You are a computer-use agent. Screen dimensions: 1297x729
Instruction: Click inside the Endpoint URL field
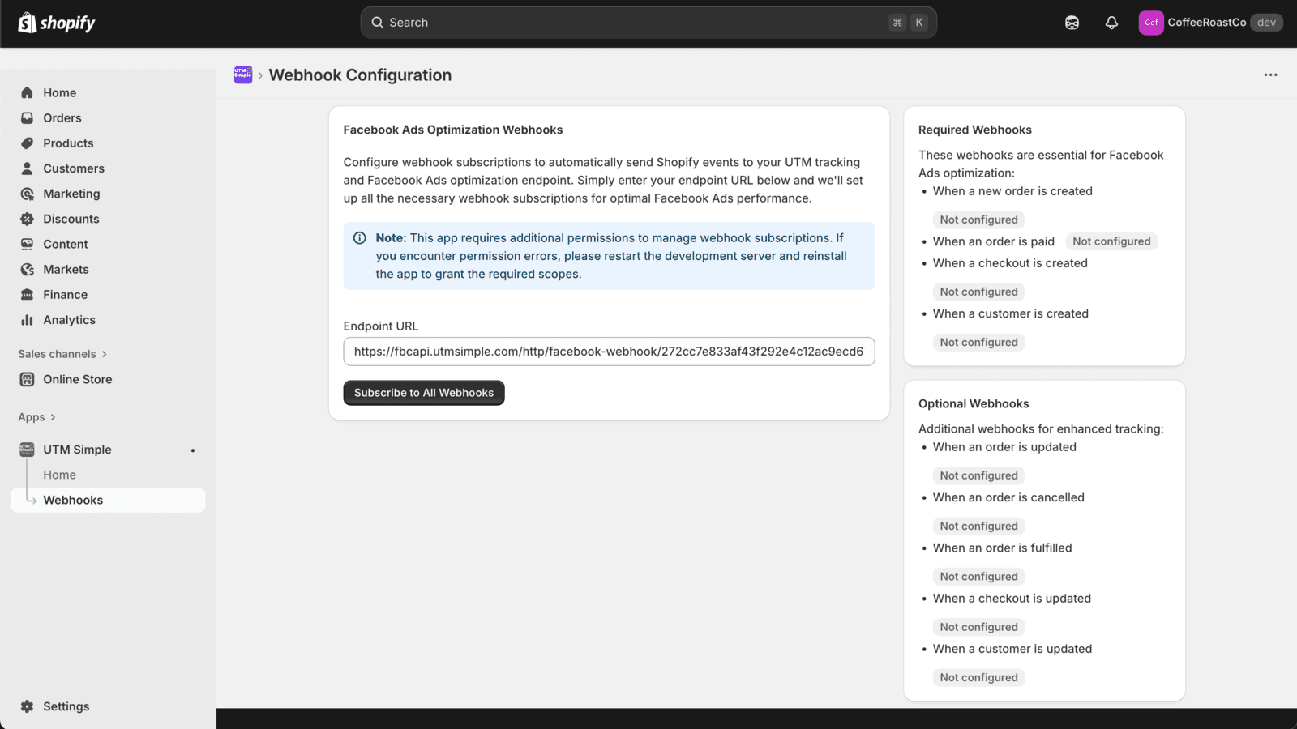608,351
